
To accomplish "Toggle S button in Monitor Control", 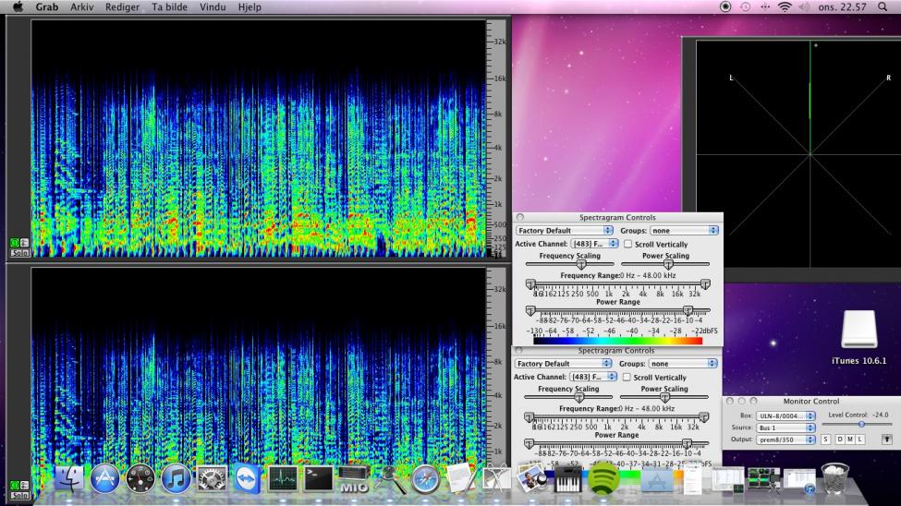I will (x=826, y=440).
